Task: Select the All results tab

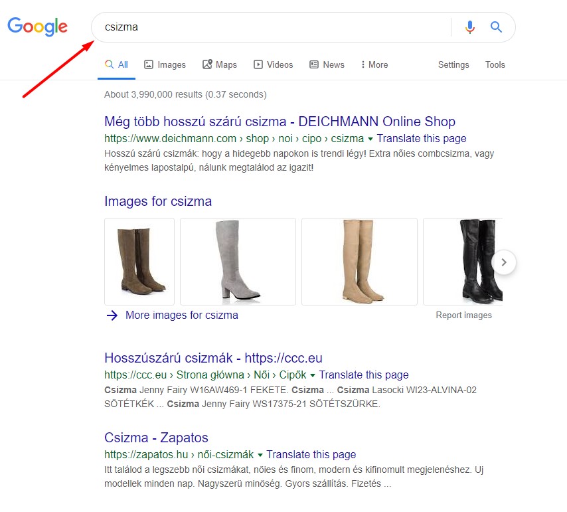Action: pos(116,64)
